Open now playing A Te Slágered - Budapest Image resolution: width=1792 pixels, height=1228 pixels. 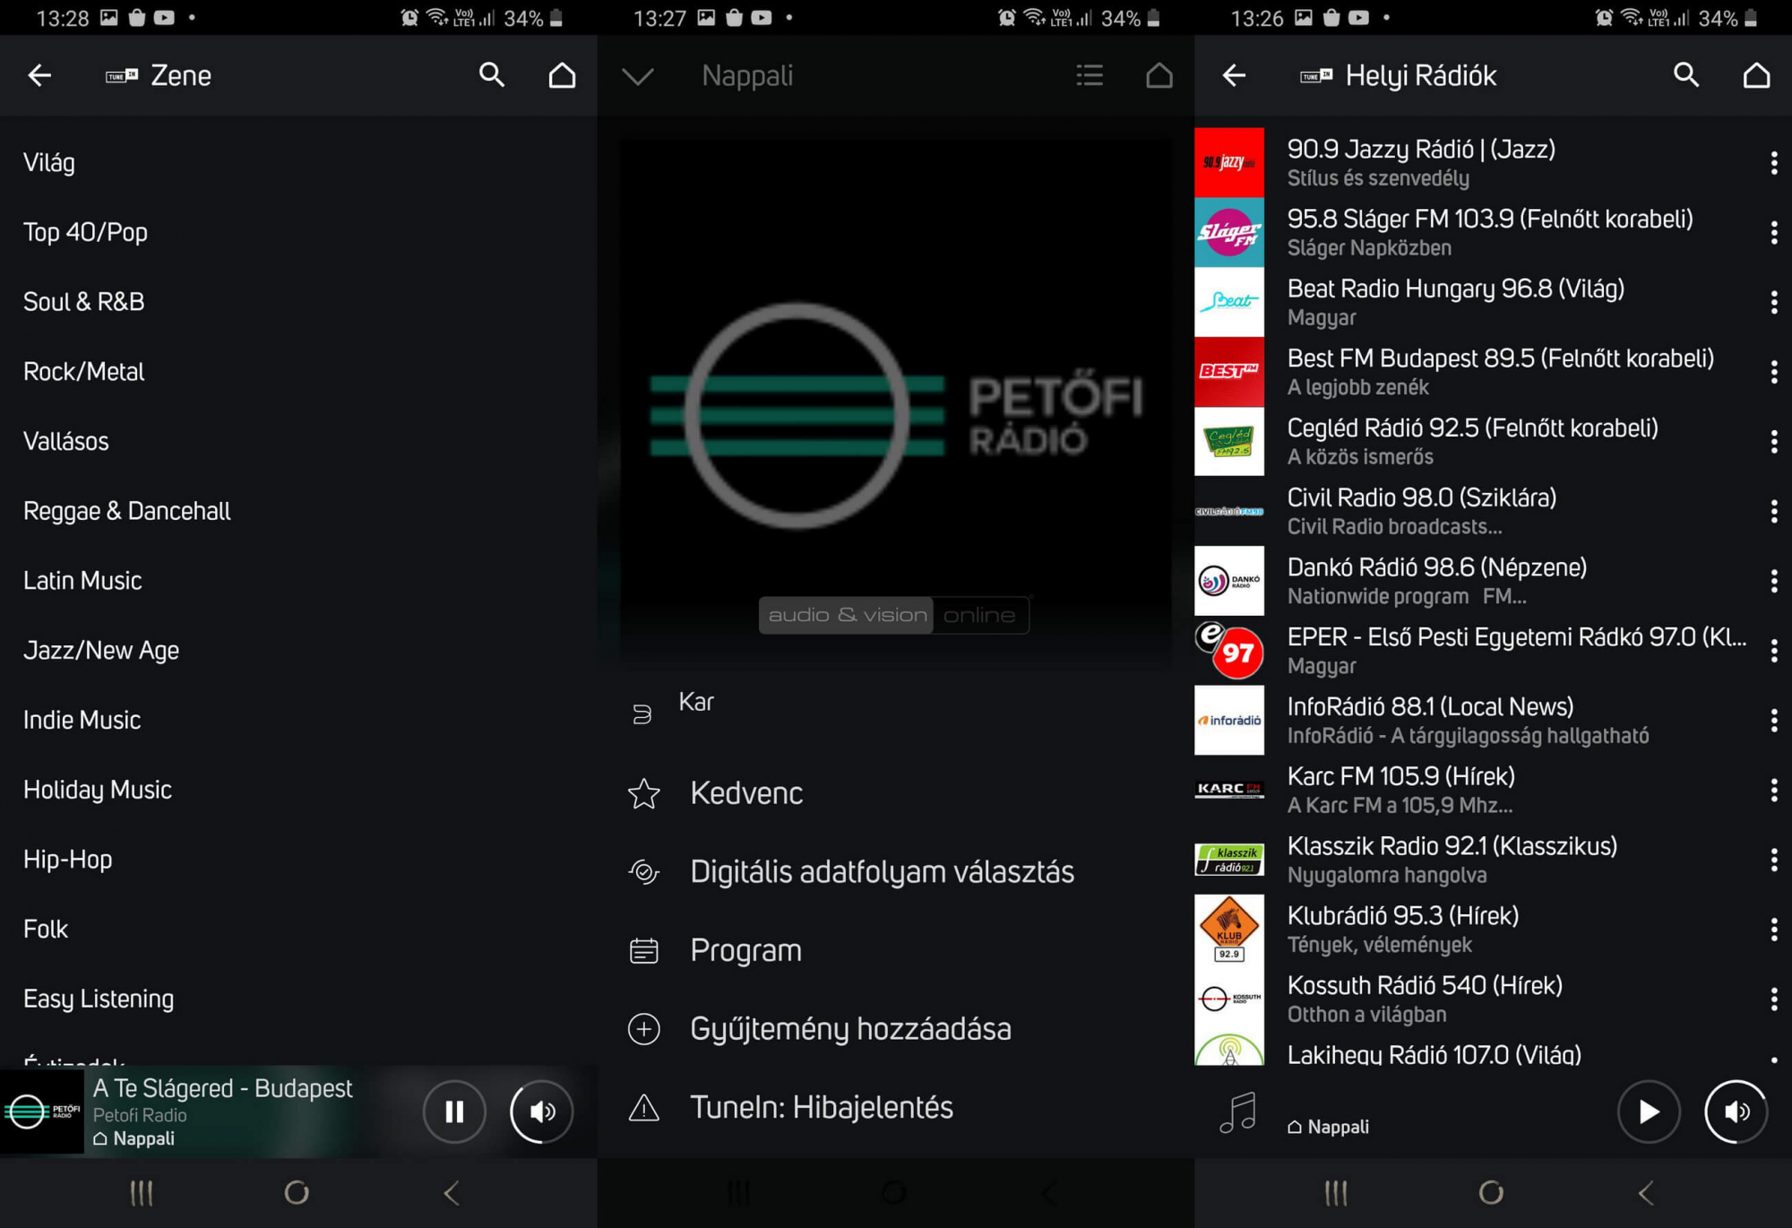pos(223,1088)
